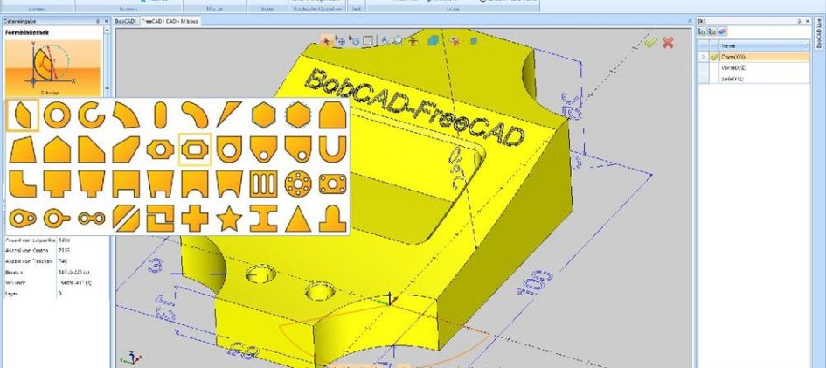
Task: Click the magnifier zoom tool in viewport toolbar
Action: pyautogui.click(x=398, y=40)
